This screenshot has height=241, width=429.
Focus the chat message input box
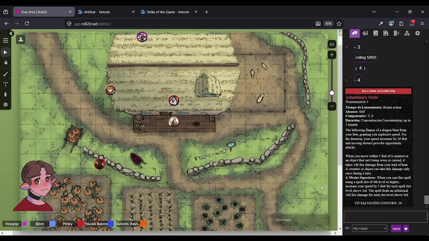coord(385,217)
